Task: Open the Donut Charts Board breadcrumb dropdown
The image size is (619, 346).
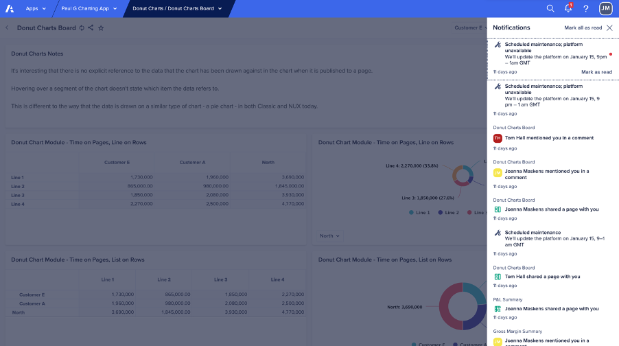Action: (x=177, y=9)
